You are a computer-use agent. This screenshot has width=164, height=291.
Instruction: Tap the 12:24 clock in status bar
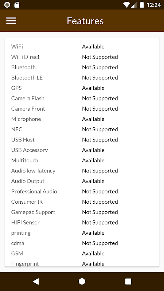(x=153, y=5)
